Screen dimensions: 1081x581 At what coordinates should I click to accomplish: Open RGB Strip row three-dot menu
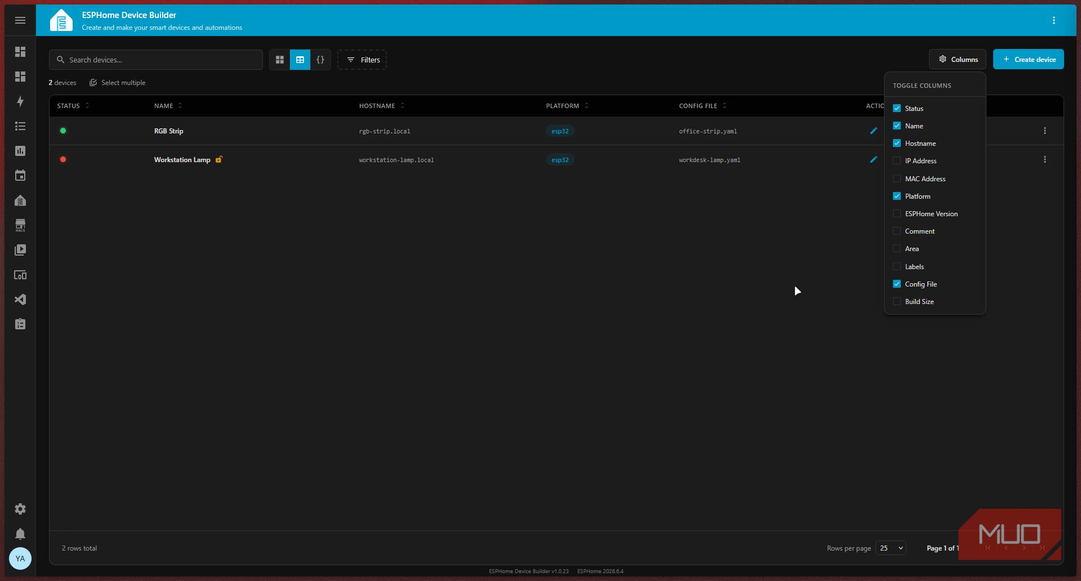(x=1045, y=131)
